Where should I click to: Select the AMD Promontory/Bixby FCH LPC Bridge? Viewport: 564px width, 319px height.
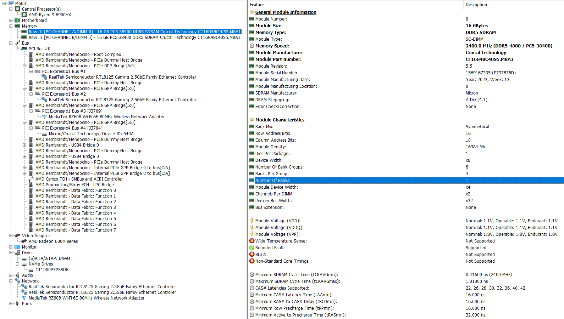pyautogui.click(x=74, y=184)
